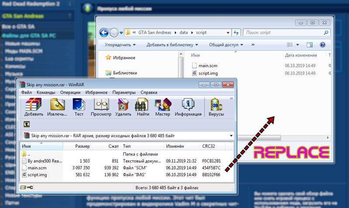The width and height of the screenshot is (349, 208).
Task: Sort WinRAR list by Modified (Изменён) column
Action: 182,146
